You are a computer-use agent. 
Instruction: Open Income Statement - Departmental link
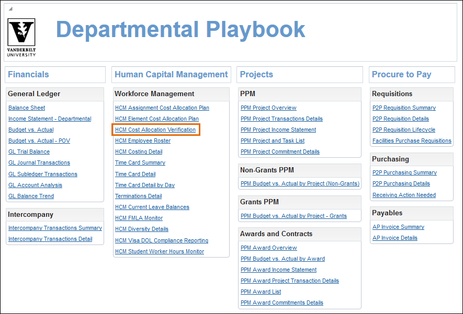pyautogui.click(x=50, y=119)
